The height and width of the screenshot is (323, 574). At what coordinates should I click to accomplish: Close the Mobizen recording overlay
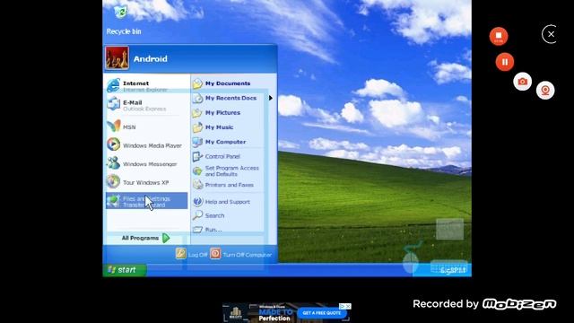tap(551, 34)
